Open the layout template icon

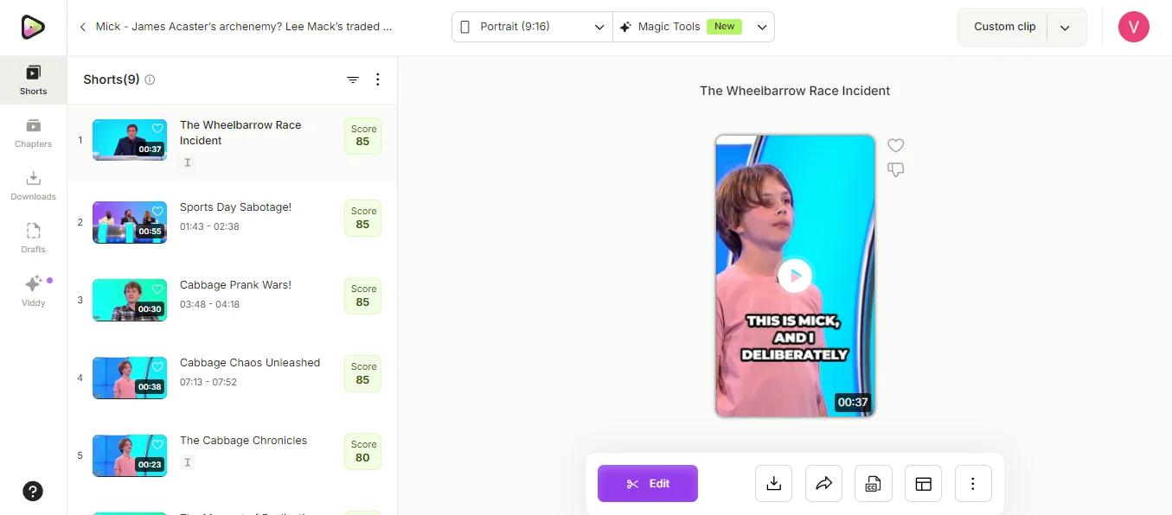[x=923, y=484]
